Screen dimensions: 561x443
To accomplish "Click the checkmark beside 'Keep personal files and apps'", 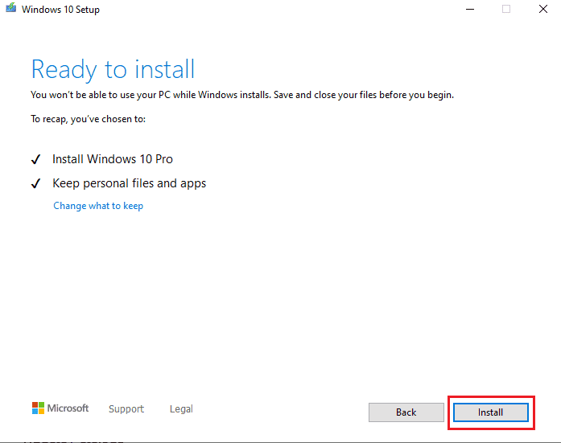I will pos(35,183).
